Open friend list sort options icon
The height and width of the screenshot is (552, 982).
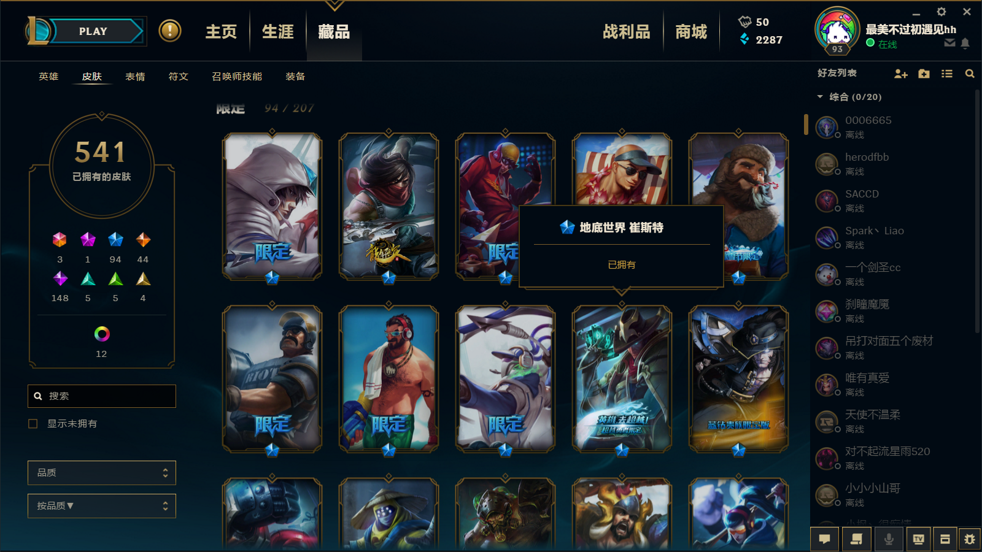(947, 74)
